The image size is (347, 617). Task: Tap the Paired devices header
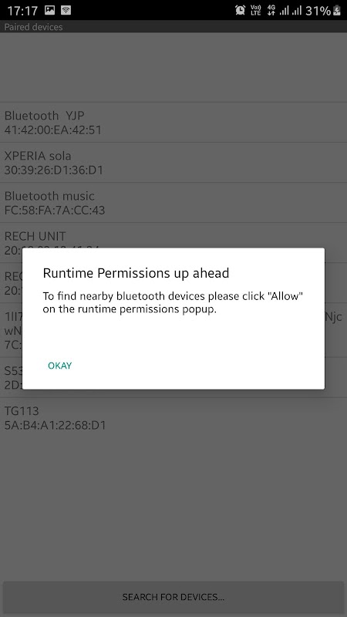point(33,27)
